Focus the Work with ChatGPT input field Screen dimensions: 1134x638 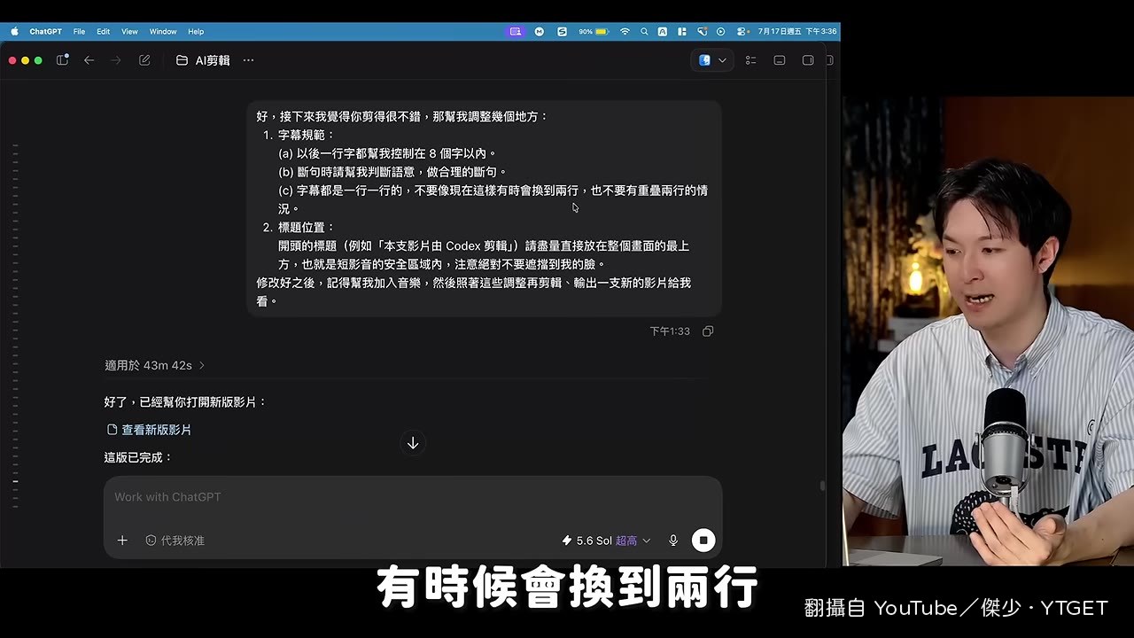[x=413, y=497]
